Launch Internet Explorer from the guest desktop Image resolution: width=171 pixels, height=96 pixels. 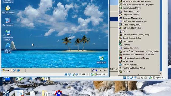[8, 48]
